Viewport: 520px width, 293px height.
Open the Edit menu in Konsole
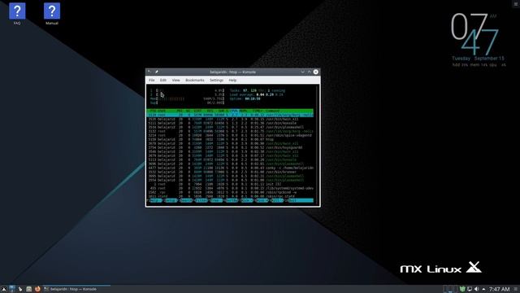tap(163, 80)
